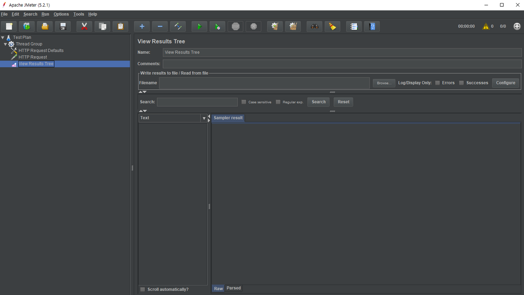Switch to the Parsed tab
The image size is (524, 295).
(x=234, y=288)
